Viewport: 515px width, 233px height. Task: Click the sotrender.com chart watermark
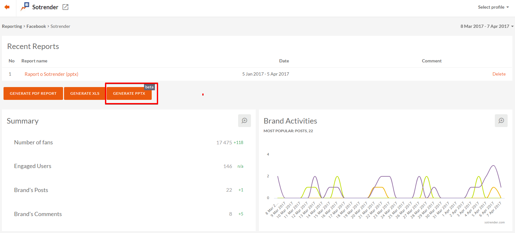click(x=494, y=222)
